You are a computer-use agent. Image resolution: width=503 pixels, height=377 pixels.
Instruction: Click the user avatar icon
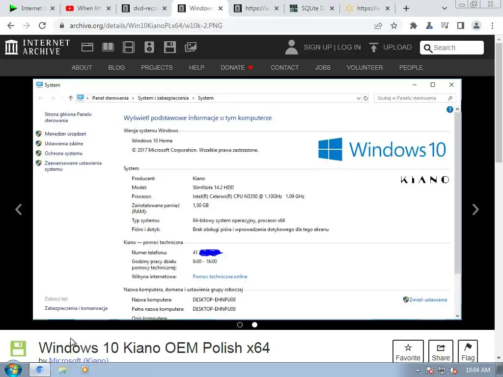click(292, 47)
